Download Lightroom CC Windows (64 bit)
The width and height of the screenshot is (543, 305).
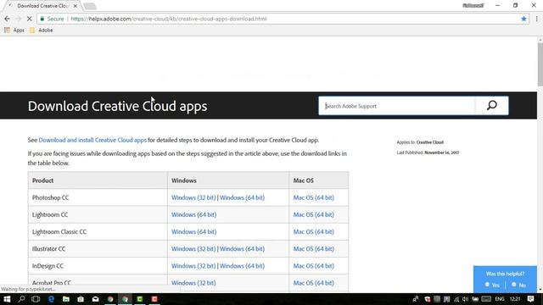(x=193, y=214)
